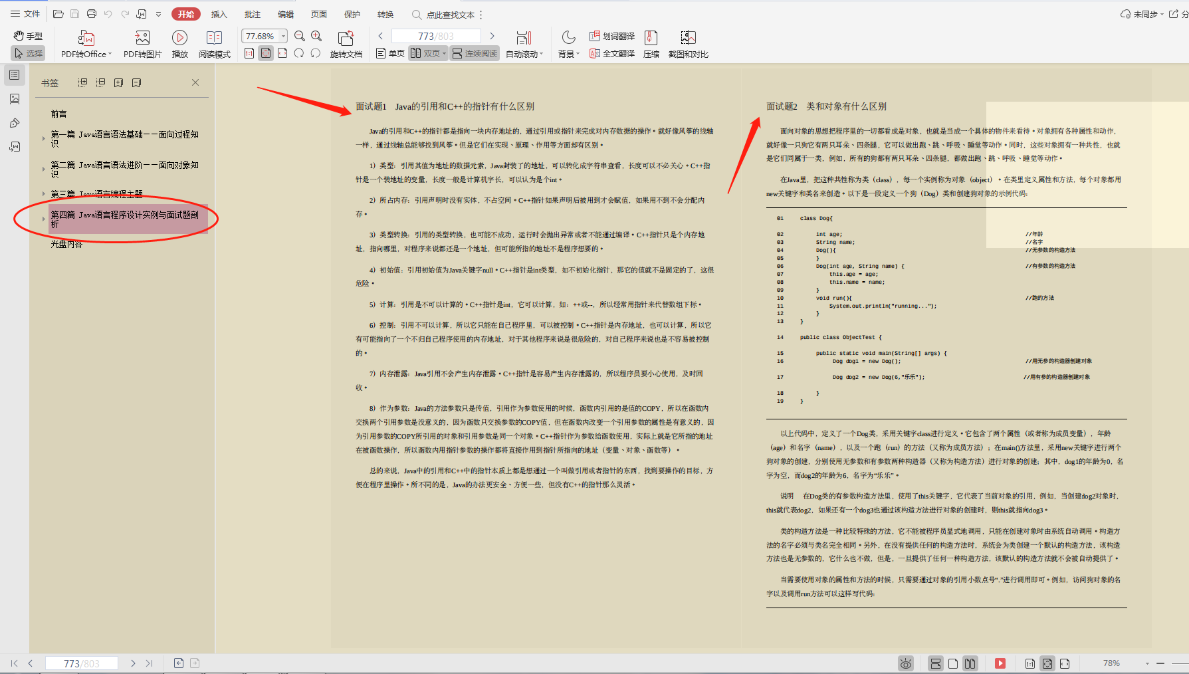Switch to the 编辑 tab
1189x674 pixels.
[x=286, y=14]
